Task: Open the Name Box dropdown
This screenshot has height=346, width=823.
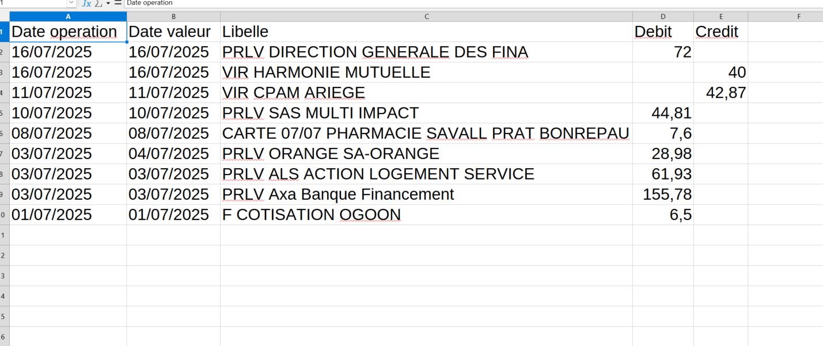Action: [71, 3]
